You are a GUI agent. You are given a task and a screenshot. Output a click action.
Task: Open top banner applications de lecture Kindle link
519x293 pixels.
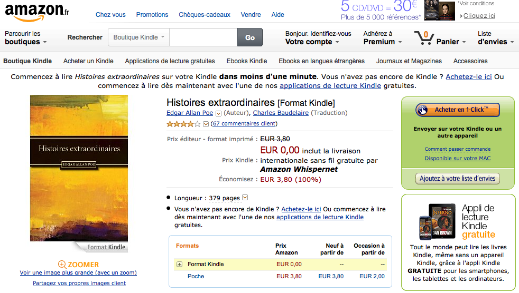[x=330, y=86]
